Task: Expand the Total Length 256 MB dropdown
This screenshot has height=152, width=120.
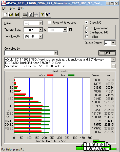Action: click(x=41, y=36)
